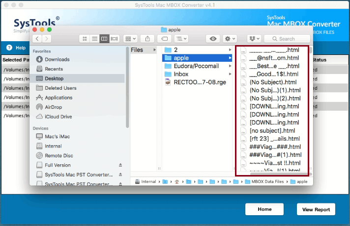Viewport: 350px width, 226px height.
Task: Click the file column horizontal scrollbar
Action: click(281, 174)
